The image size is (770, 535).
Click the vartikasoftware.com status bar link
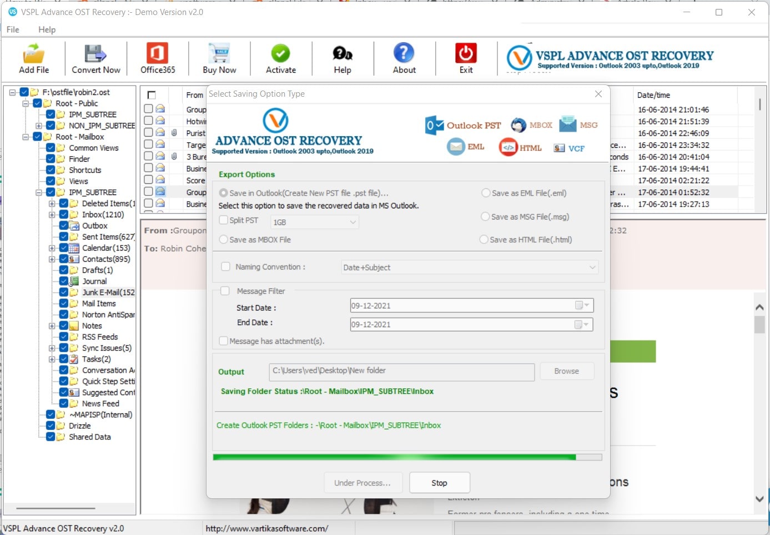[x=267, y=528]
